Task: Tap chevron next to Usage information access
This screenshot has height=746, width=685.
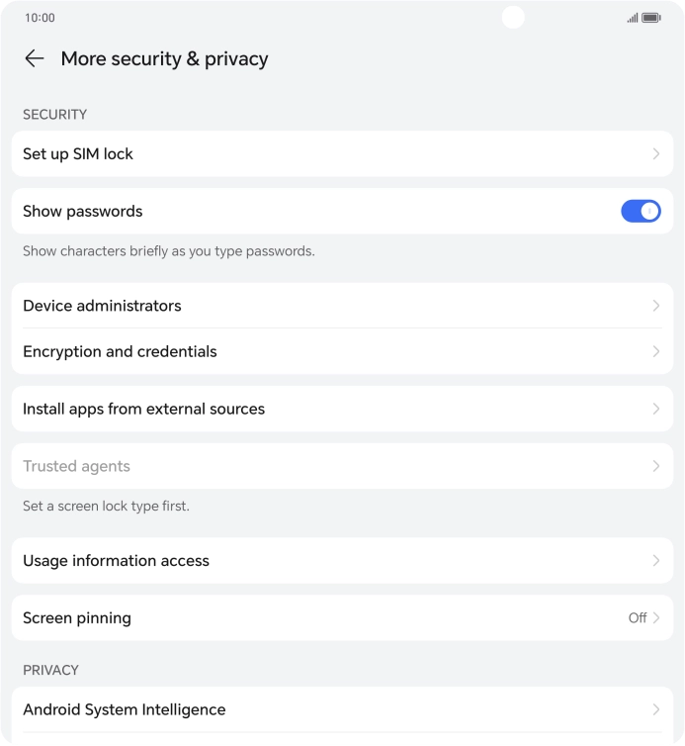Action: [x=655, y=560]
